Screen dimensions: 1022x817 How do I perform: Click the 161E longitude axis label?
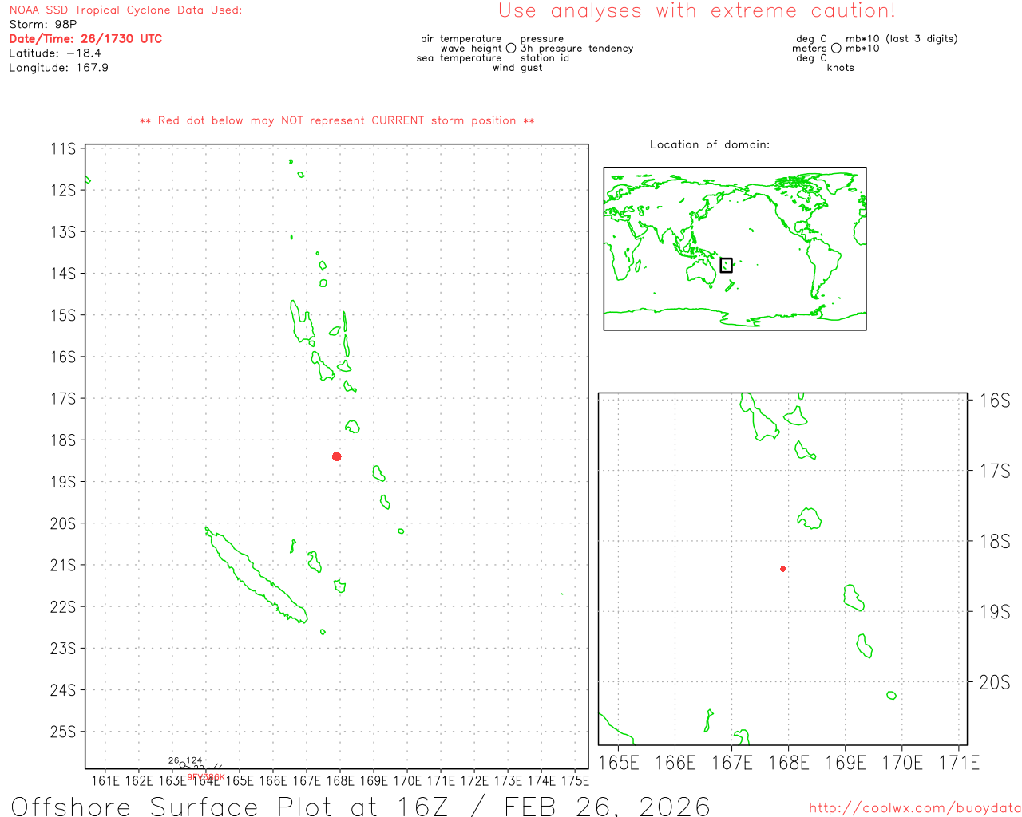[105, 780]
